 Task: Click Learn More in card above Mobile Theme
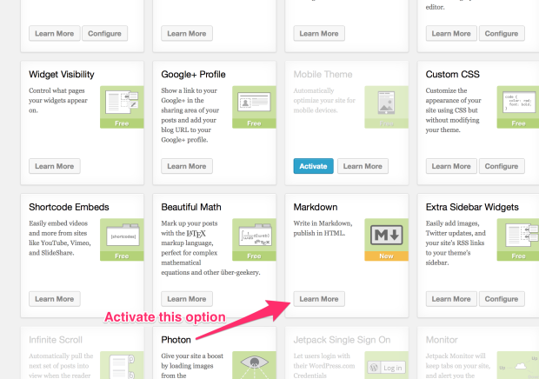coord(319,33)
